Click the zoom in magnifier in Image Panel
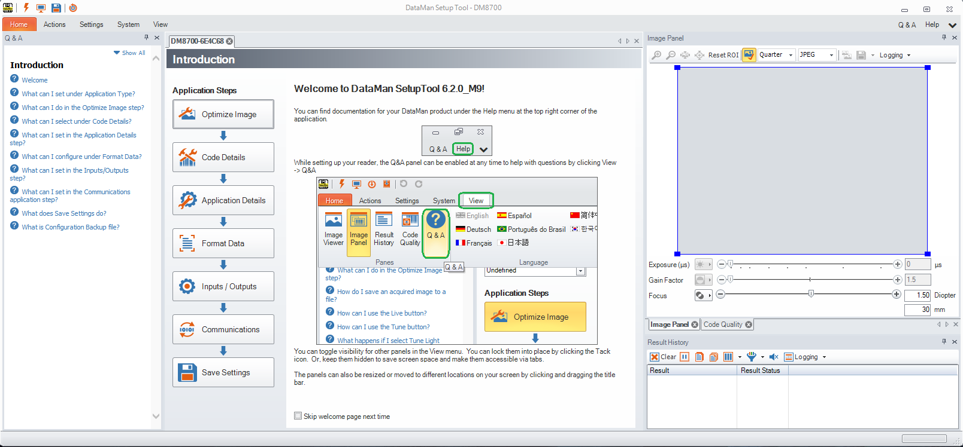 click(x=657, y=55)
